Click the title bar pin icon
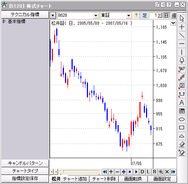The image size is (188, 184). (163, 5)
